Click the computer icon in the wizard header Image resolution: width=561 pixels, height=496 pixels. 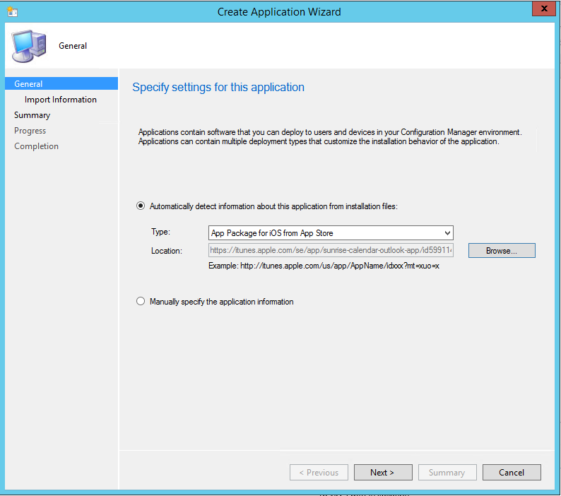pos(28,46)
